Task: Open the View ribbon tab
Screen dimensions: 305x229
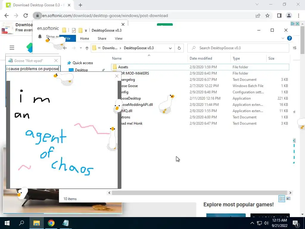Action: click(x=119, y=38)
